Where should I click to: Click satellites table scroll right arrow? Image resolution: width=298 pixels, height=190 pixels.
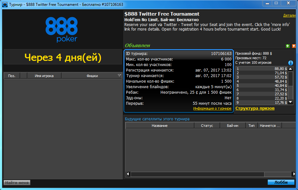tap(294, 174)
